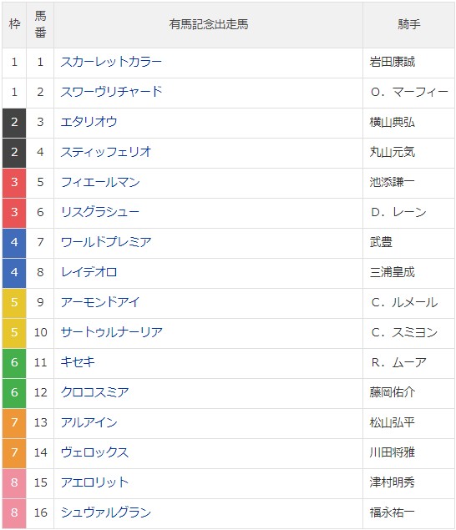Click the ワールドプレミア link

click(105, 242)
